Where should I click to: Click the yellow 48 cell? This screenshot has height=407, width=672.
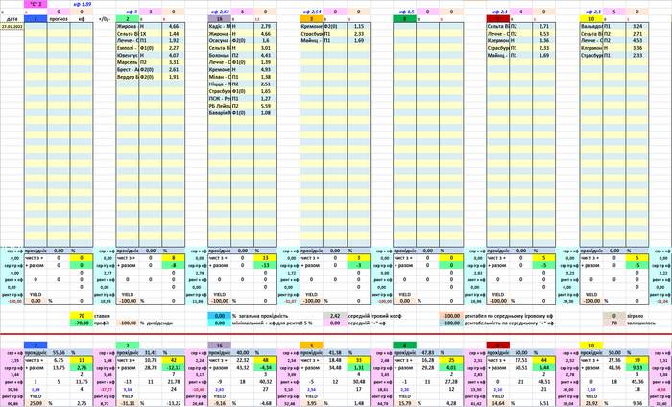point(265,360)
